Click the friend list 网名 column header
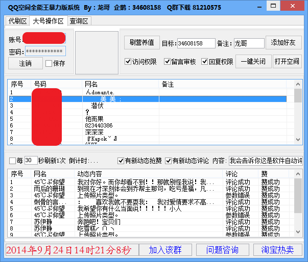308x262 pixels. [121, 84]
